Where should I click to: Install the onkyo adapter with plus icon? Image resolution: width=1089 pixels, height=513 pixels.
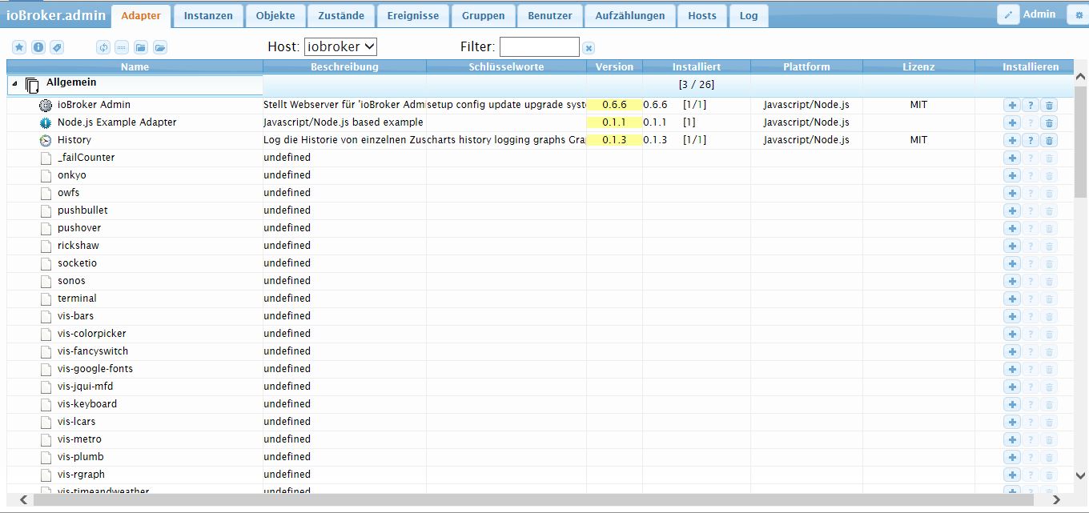coord(1012,175)
